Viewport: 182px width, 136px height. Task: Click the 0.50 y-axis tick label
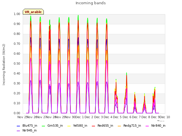click(17, 63)
